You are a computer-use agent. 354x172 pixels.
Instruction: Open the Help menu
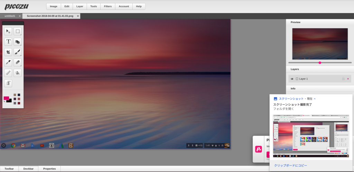(x=139, y=6)
